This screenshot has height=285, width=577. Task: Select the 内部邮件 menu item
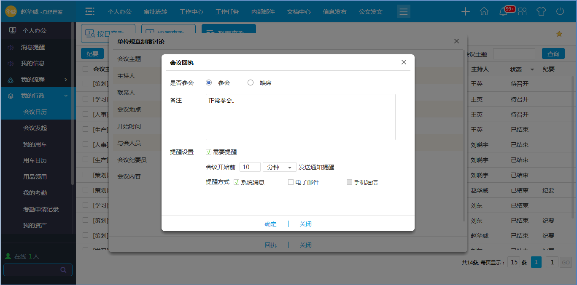click(263, 12)
